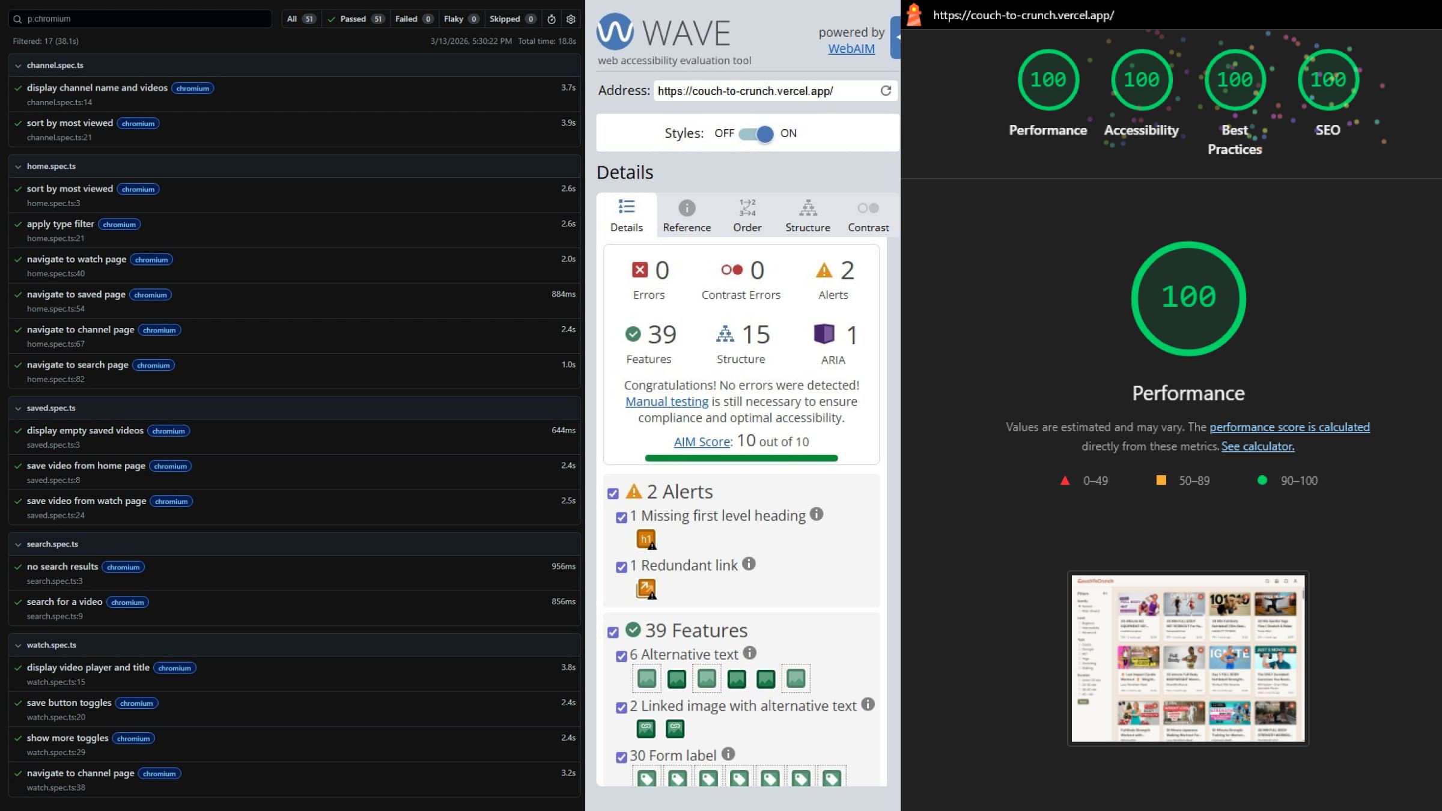
Task: Reload the WAVE address with refresh icon
Action: click(885, 91)
